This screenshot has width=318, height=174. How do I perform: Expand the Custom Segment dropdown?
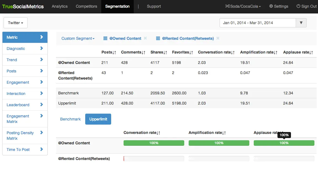point(78,38)
